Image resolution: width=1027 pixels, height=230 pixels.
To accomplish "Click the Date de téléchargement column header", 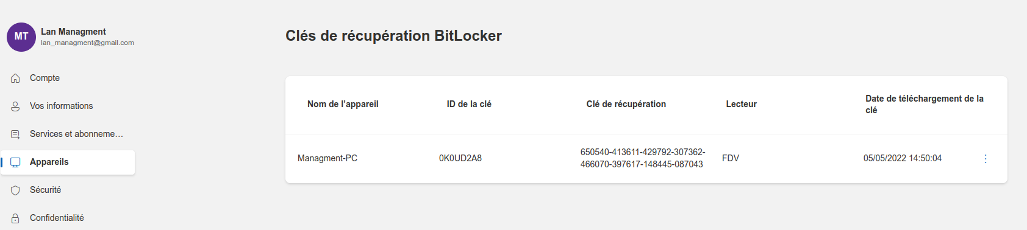I will [x=925, y=104].
